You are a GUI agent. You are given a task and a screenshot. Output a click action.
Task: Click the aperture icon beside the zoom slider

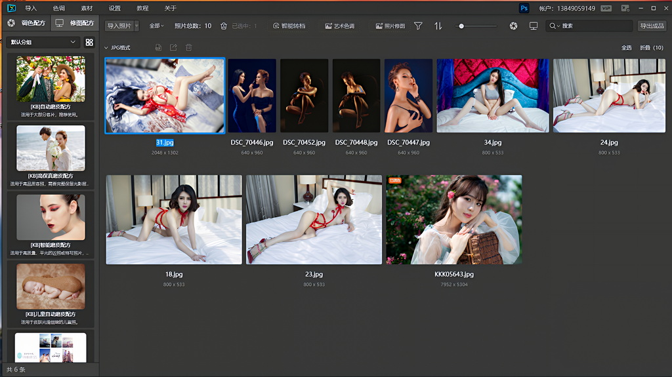tap(513, 26)
